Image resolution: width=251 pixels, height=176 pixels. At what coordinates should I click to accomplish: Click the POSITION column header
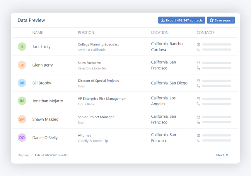[x=86, y=33]
